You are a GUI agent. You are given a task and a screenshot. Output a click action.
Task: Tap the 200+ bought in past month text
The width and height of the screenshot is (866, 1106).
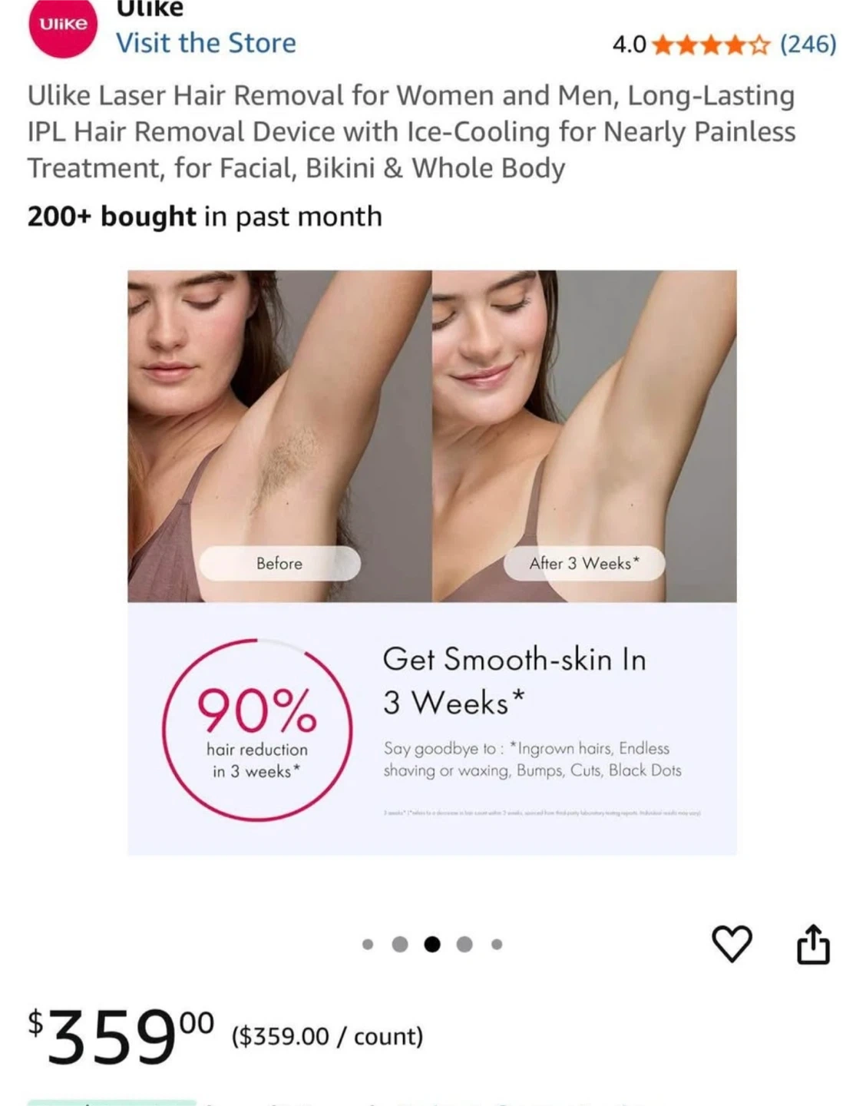coord(204,217)
